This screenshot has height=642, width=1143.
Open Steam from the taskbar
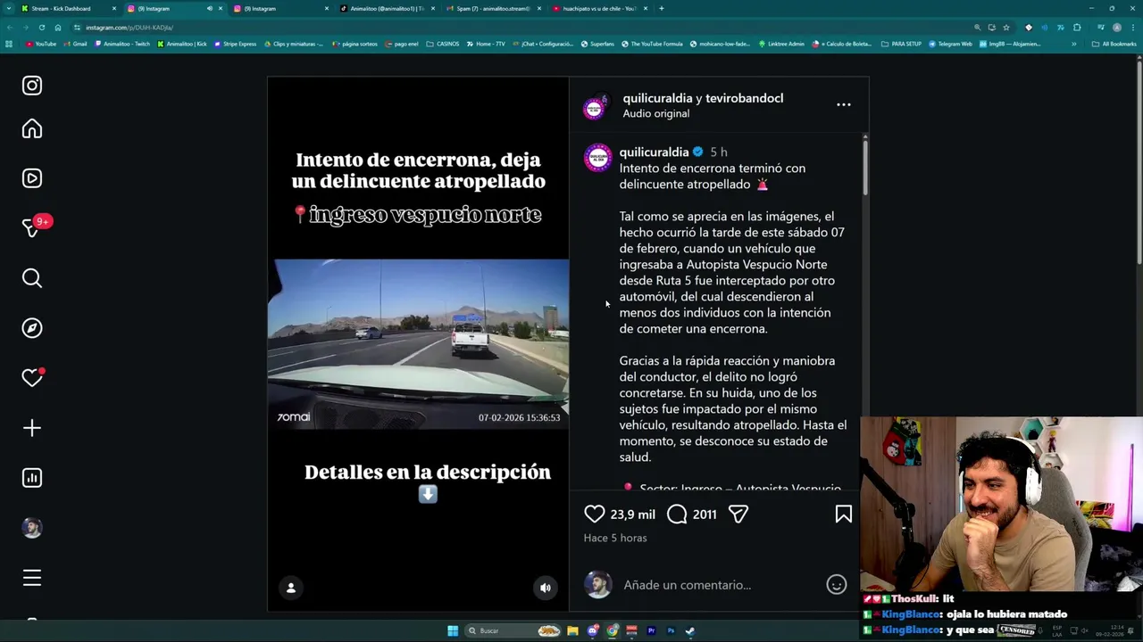pyautogui.click(x=690, y=631)
